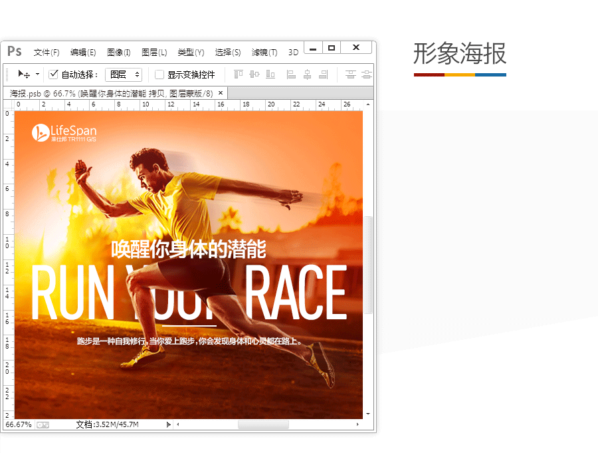Open the 图层(L) menu
The height and width of the screenshot is (453, 598).
(x=154, y=53)
